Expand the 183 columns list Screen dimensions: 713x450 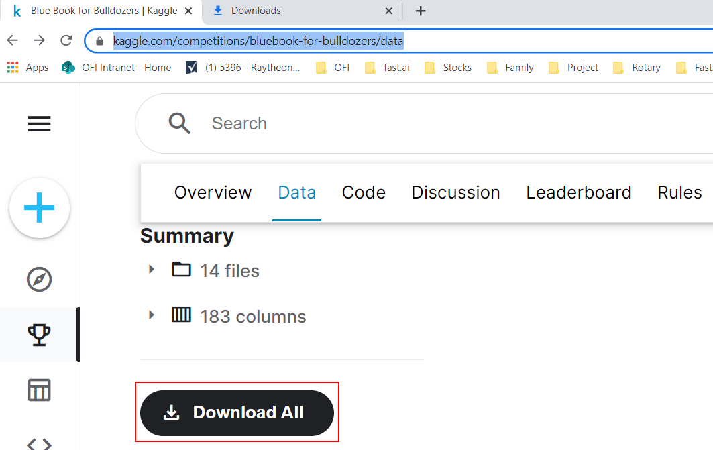[152, 315]
